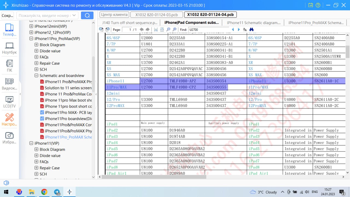Click the ENG language indicator in taskbar
This screenshot has height=197, width=350.
coord(315,192)
